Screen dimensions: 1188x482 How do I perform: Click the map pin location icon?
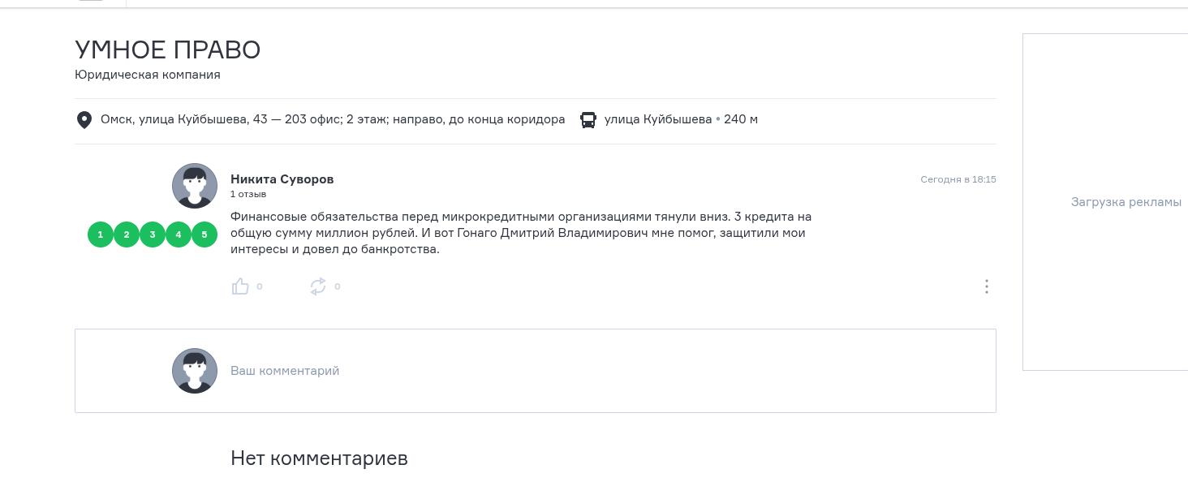[84, 120]
